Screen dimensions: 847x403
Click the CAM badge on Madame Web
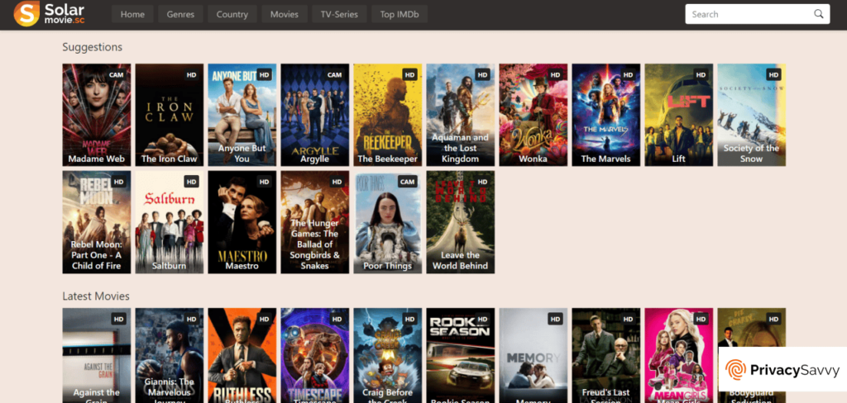(x=117, y=75)
